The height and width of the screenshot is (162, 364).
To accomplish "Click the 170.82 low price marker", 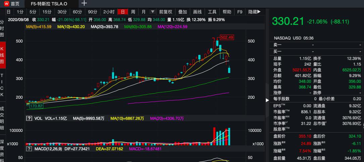I will (36, 106).
